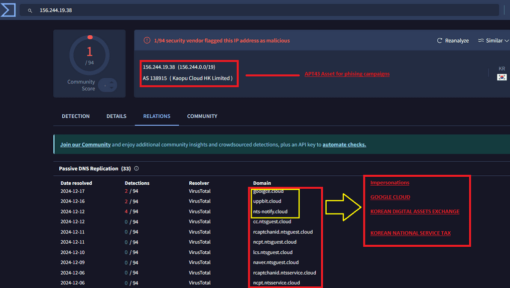Click the KR country code label

tap(502, 69)
